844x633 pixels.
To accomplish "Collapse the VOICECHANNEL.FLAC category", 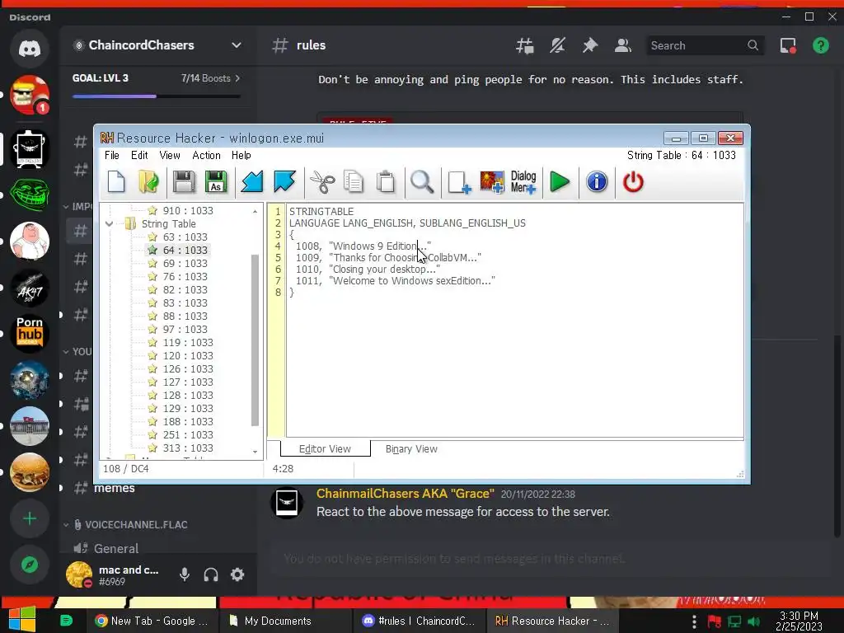I will tap(66, 525).
